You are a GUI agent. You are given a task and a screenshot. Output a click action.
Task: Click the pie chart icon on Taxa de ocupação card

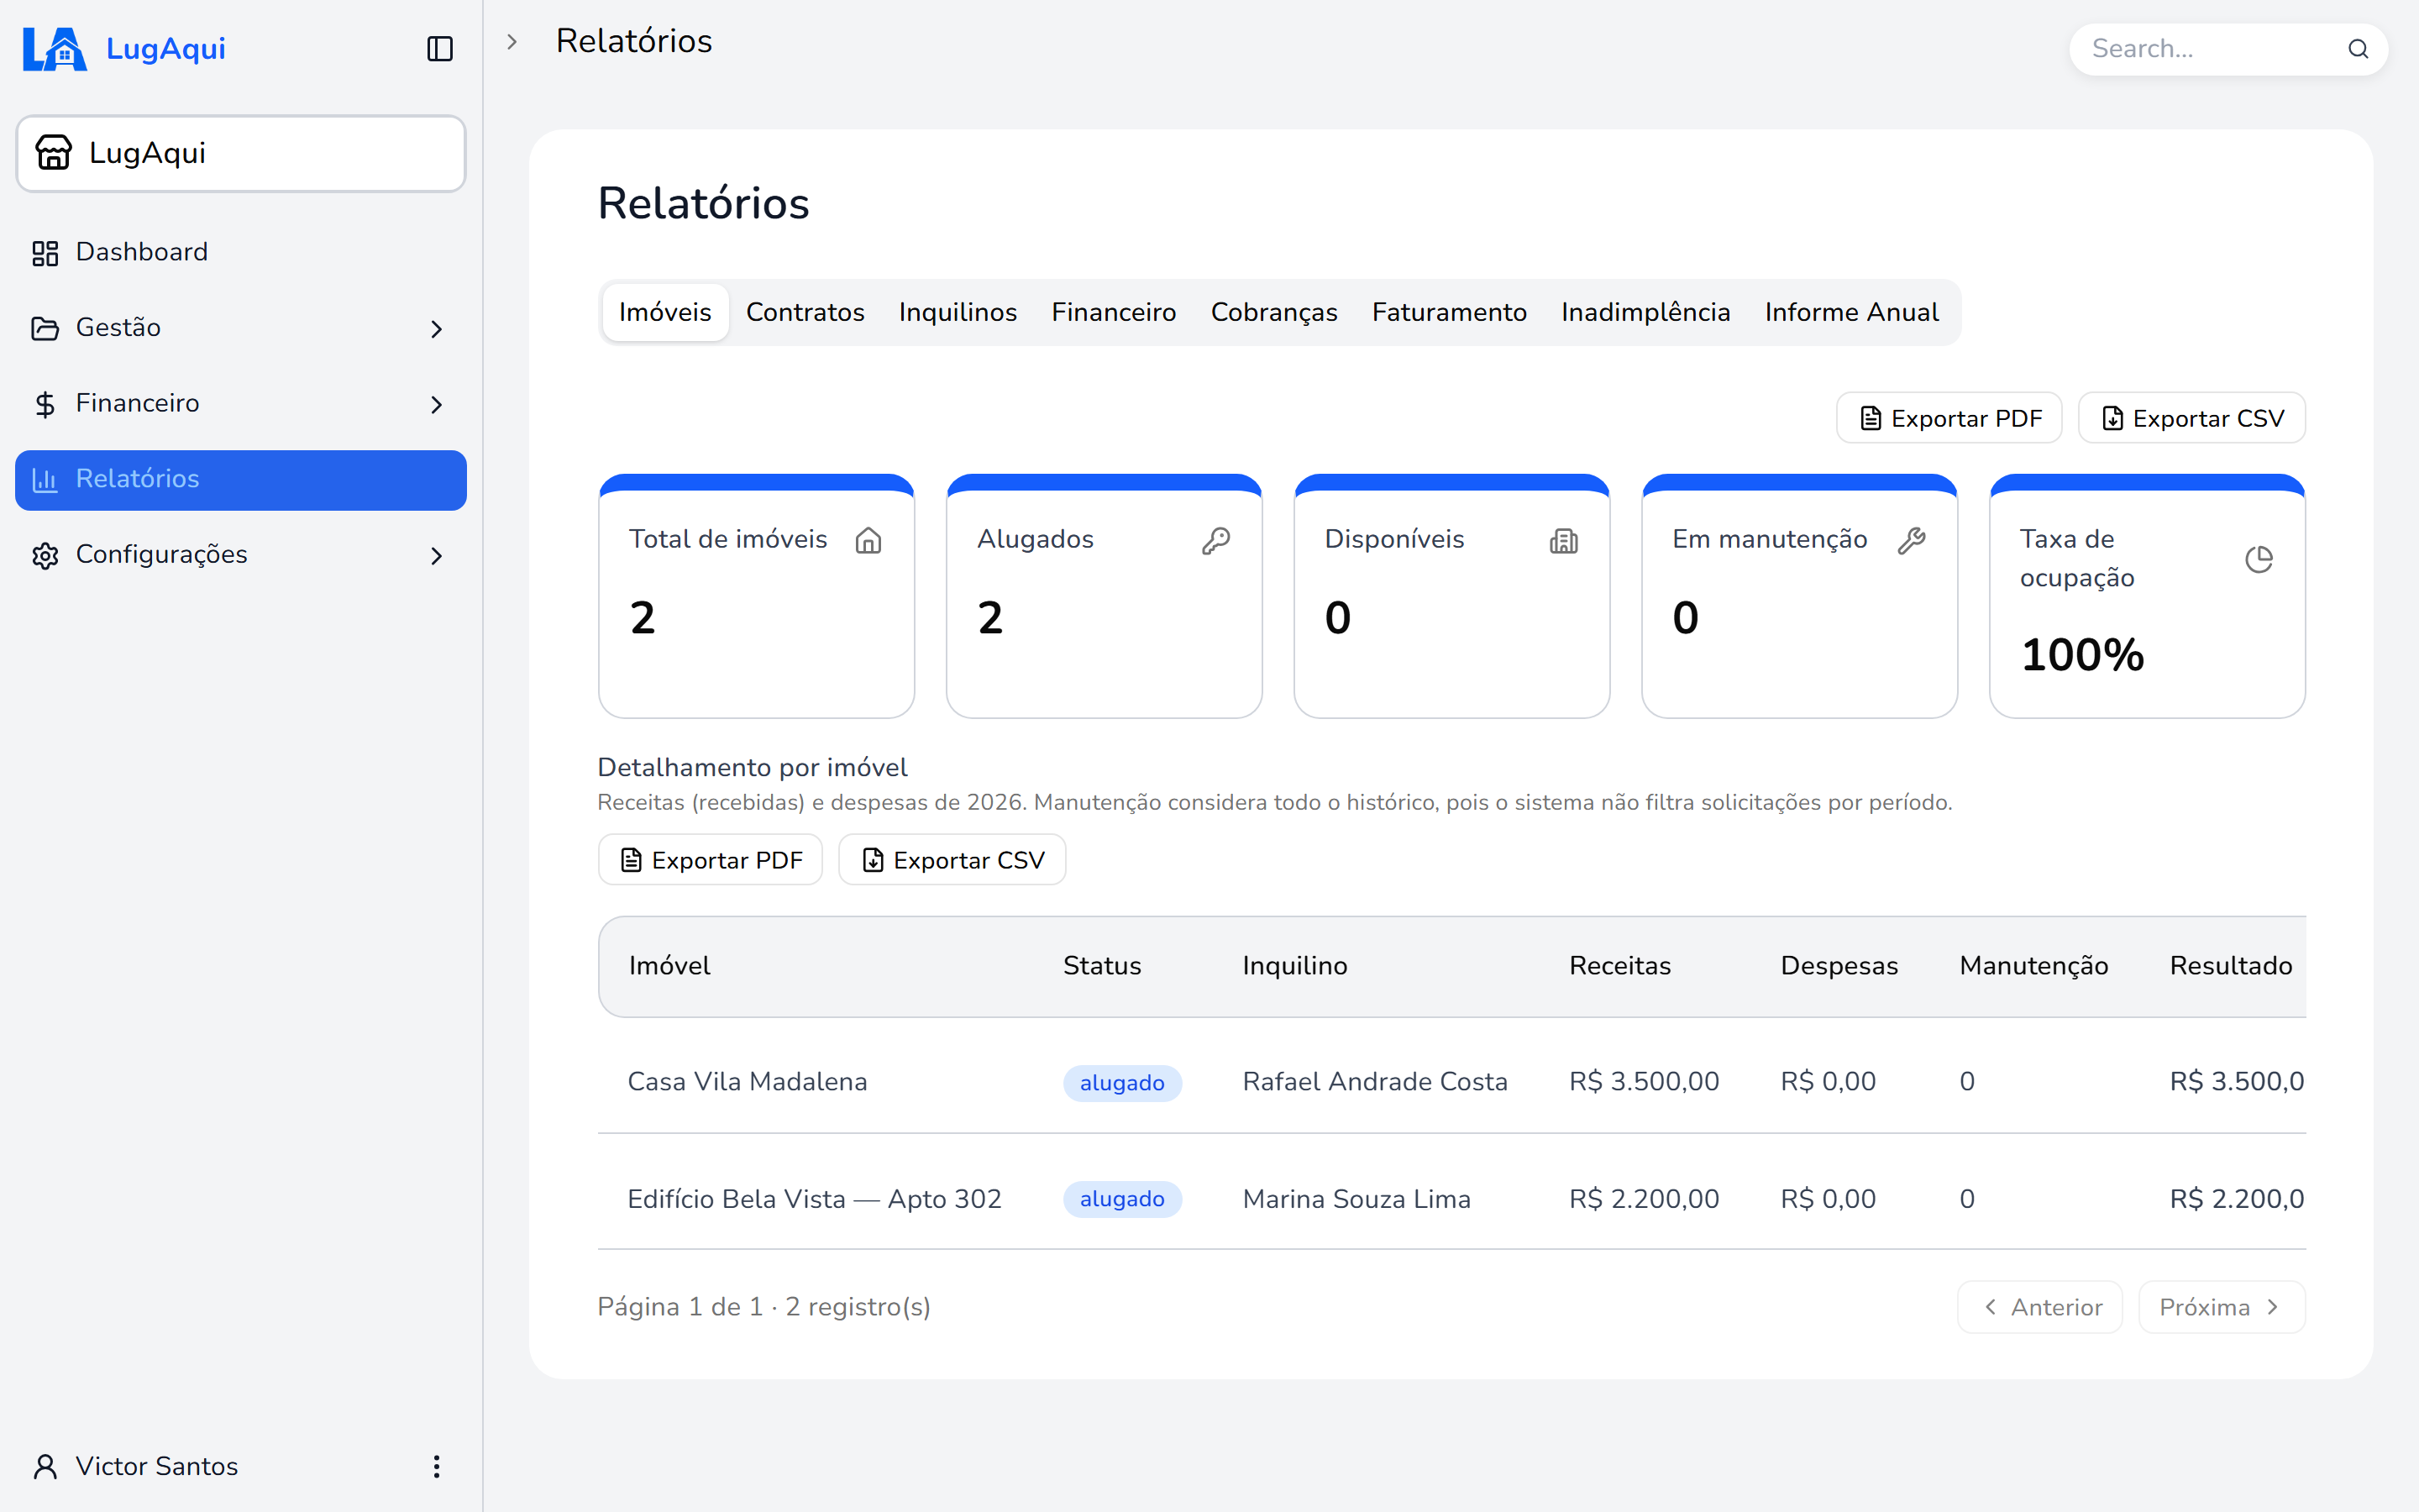(x=2259, y=559)
